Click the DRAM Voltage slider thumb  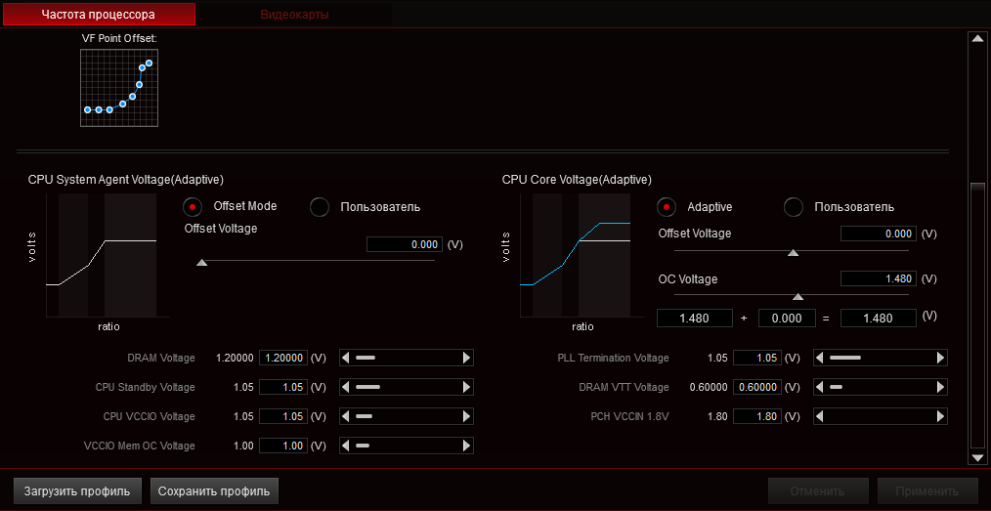366,359
